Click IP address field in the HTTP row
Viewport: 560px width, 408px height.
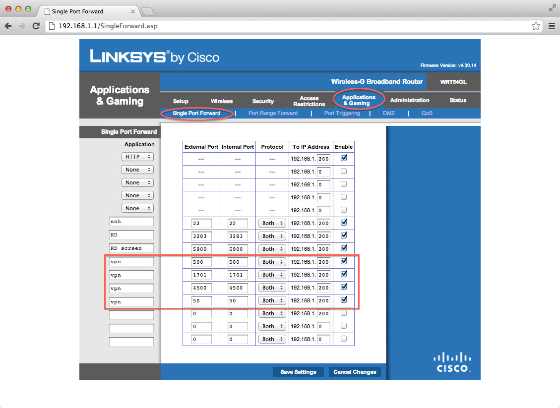coord(323,159)
